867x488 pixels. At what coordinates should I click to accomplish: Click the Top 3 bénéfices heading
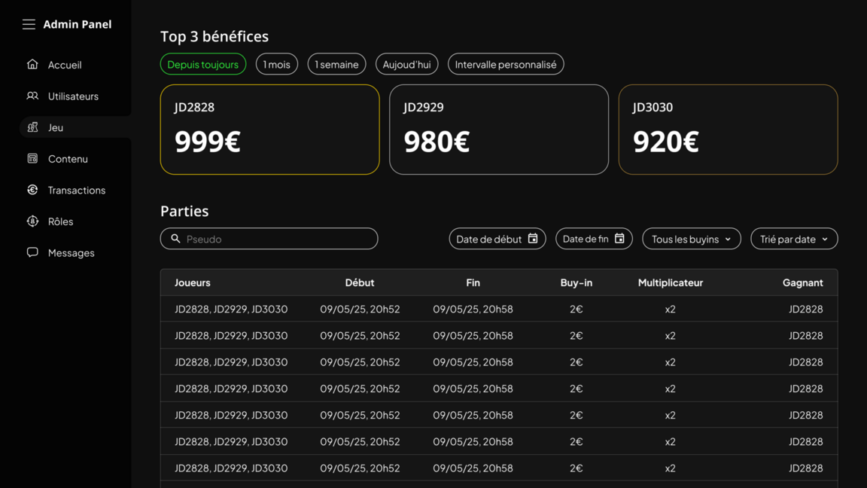point(214,36)
